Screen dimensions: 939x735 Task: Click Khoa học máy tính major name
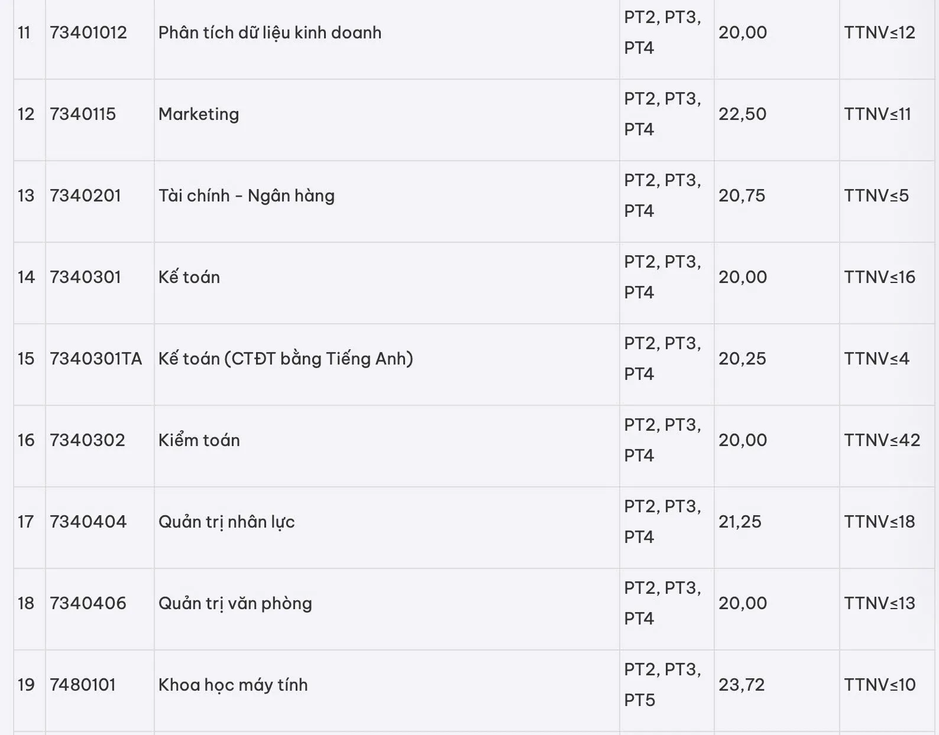(x=233, y=685)
